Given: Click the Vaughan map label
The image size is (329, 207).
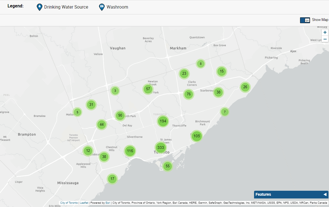Looking at the screenshot, I should point(118,48).
